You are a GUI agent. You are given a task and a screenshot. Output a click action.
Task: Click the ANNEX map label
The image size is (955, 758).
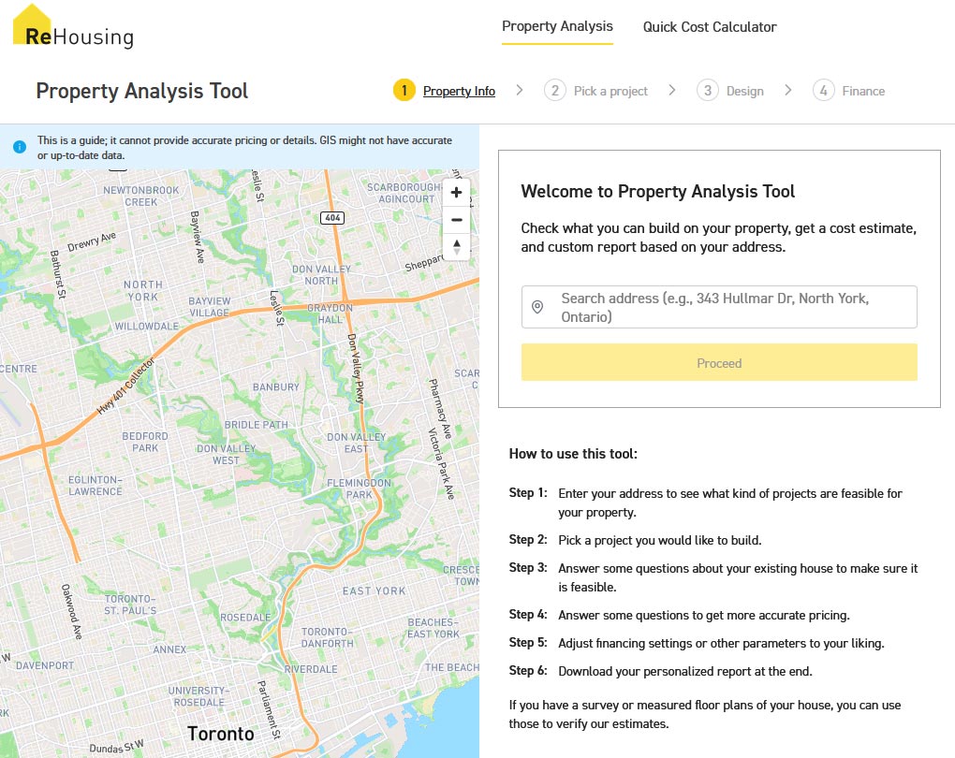169,649
